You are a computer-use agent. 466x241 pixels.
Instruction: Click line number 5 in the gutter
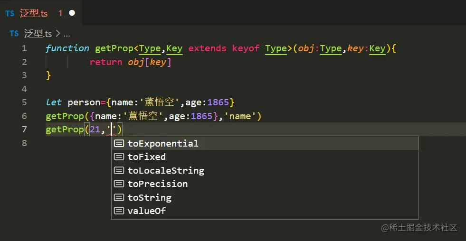[x=24, y=102]
